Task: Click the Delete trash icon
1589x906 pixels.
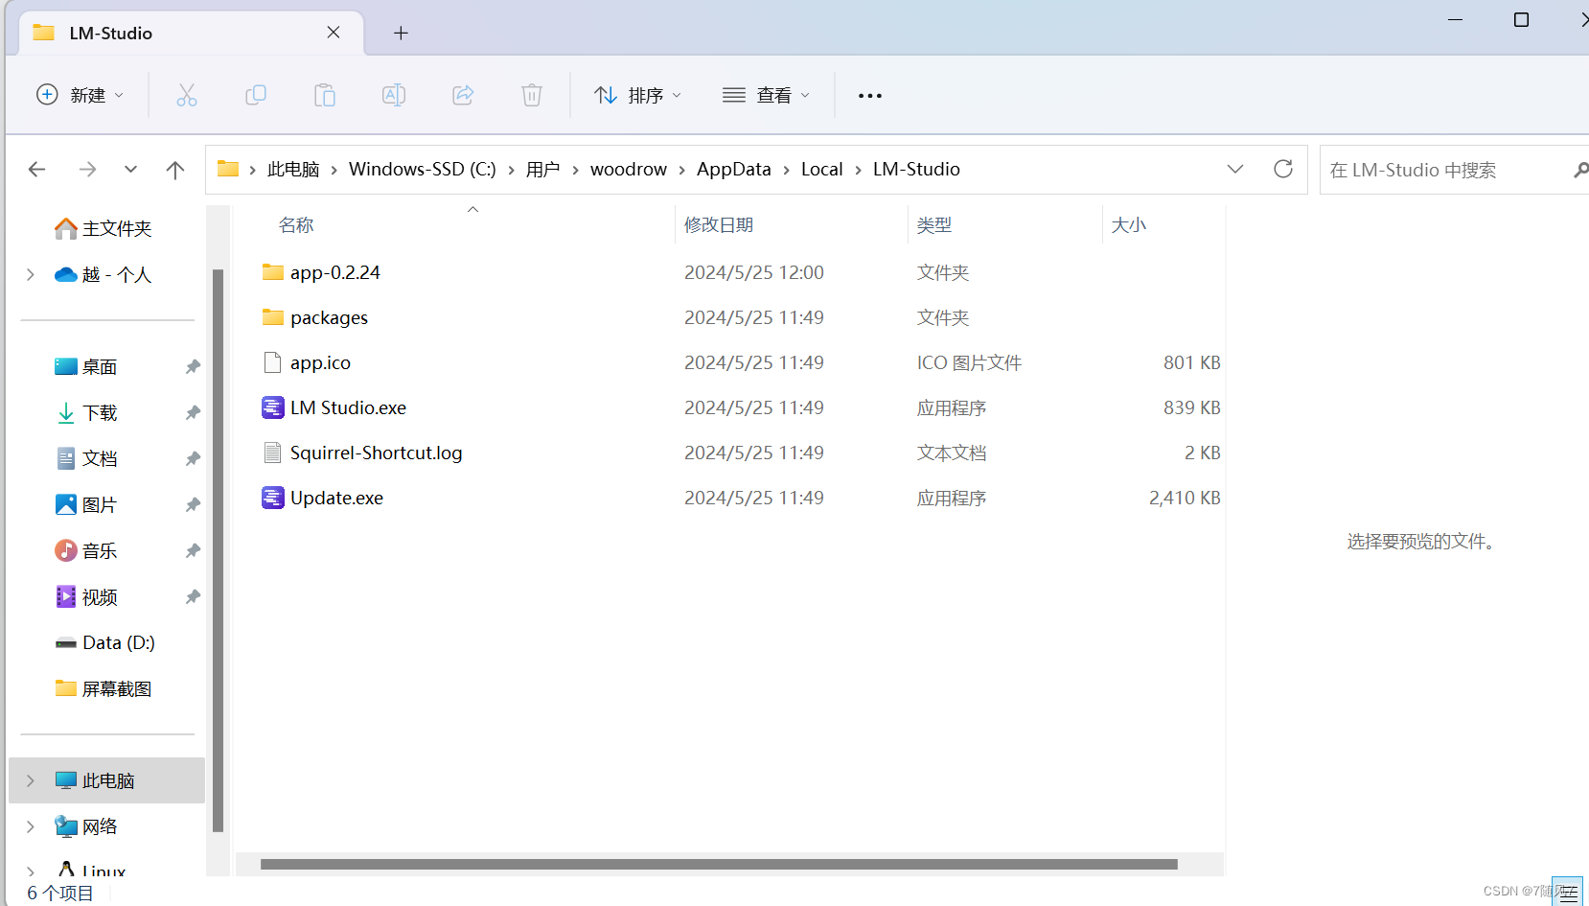Action: click(532, 95)
